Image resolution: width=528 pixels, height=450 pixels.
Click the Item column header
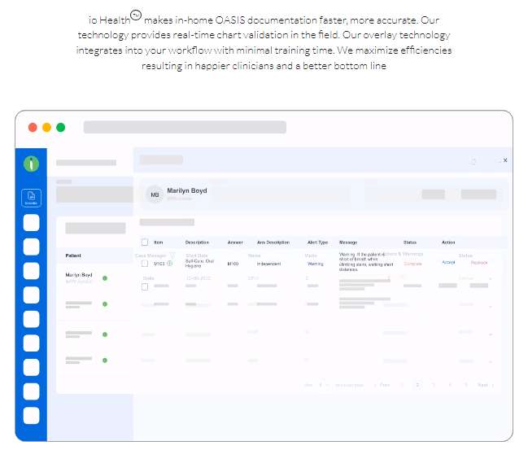point(159,242)
